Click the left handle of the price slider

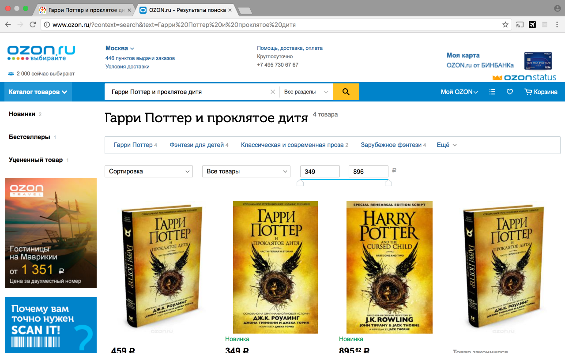pos(300,183)
